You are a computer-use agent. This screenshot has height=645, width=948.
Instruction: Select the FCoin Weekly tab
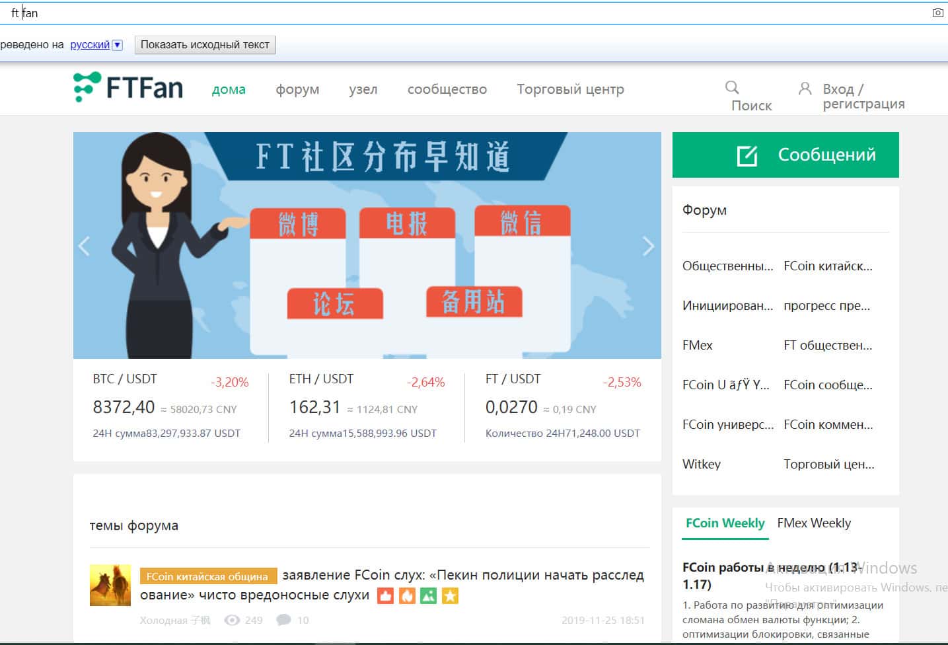(725, 523)
